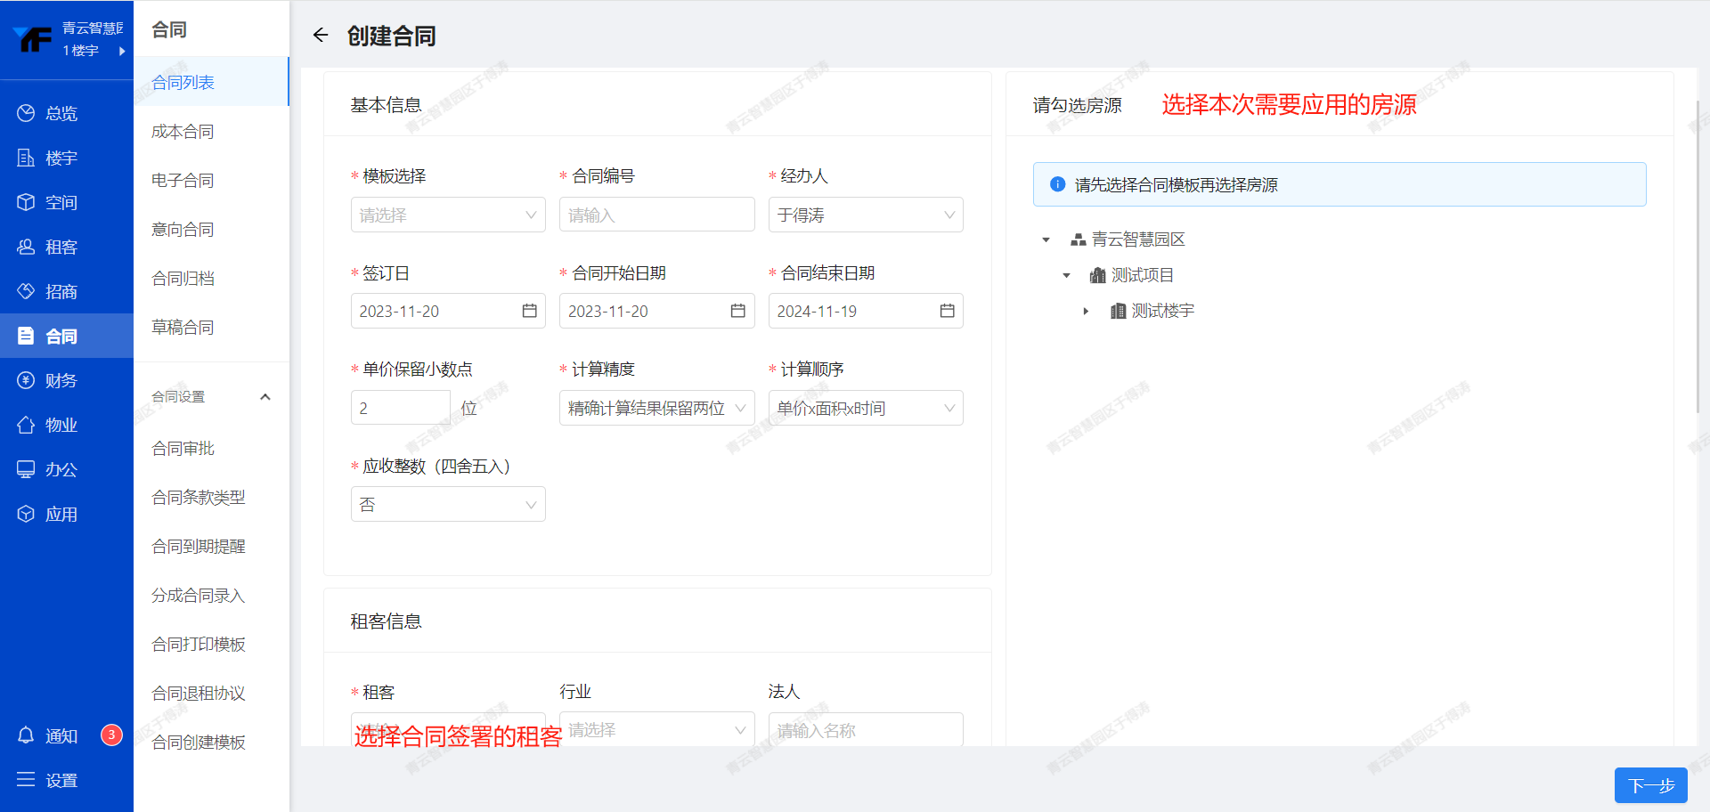
Task: Click the back arrow beside 创建合同
Action: pyautogui.click(x=321, y=36)
